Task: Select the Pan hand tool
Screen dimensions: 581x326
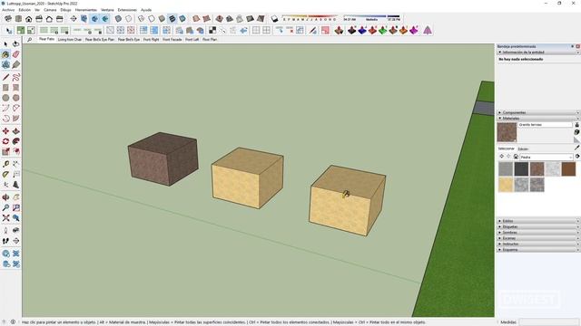Action: [16, 197]
